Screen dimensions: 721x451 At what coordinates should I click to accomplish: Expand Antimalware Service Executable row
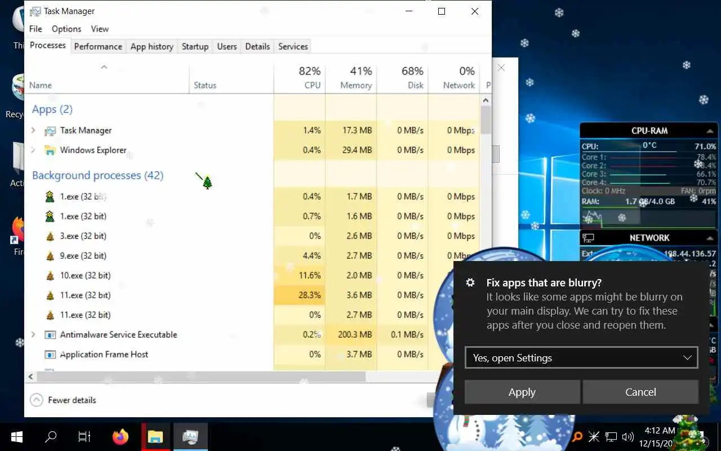[33, 335]
